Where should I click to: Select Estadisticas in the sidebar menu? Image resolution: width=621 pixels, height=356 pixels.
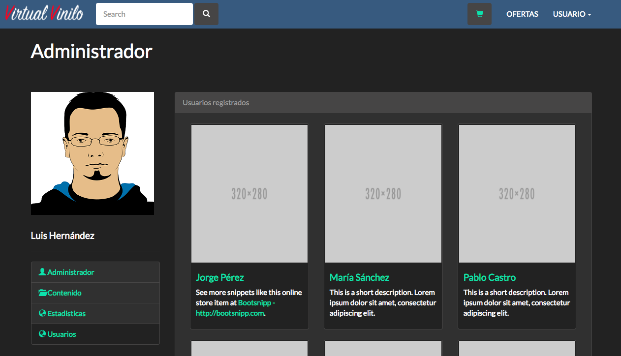coord(95,313)
